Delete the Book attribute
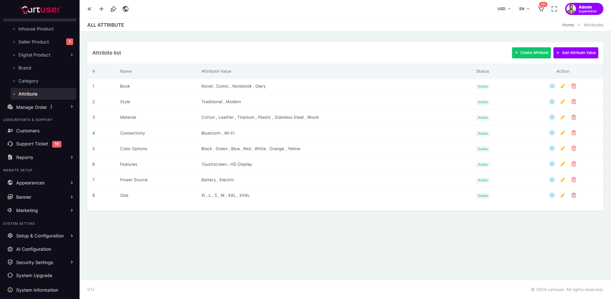Screen dimensions: 611x299 [573, 86]
